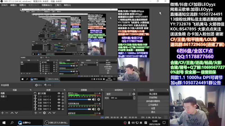Add a new scene with the plus icon
The height and width of the screenshot is (126, 225).
click(3, 113)
